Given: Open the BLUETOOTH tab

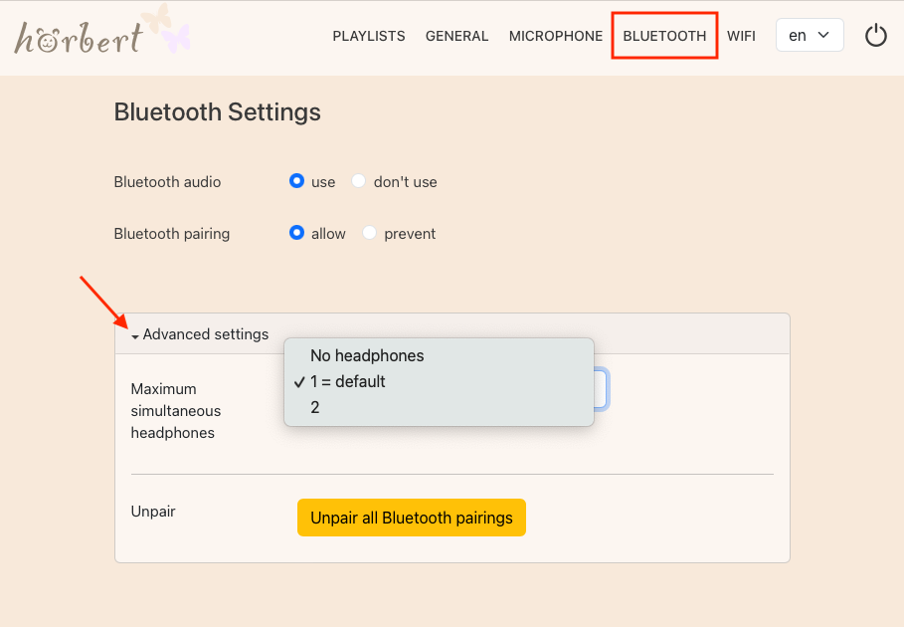Looking at the screenshot, I should pos(664,36).
